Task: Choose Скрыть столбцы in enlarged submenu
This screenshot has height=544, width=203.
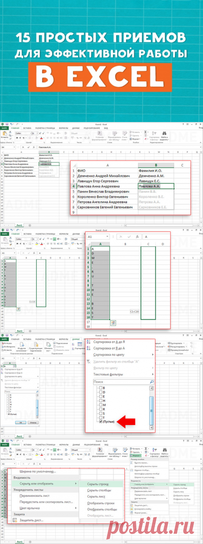Action: click(98, 490)
